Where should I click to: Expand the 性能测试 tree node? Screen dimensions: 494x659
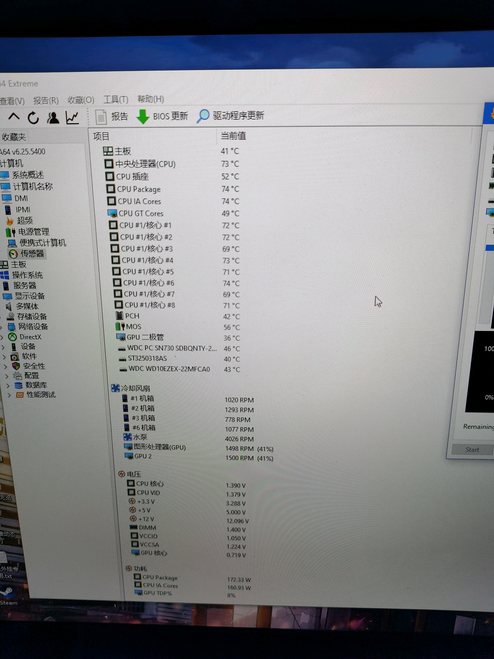click(x=9, y=395)
